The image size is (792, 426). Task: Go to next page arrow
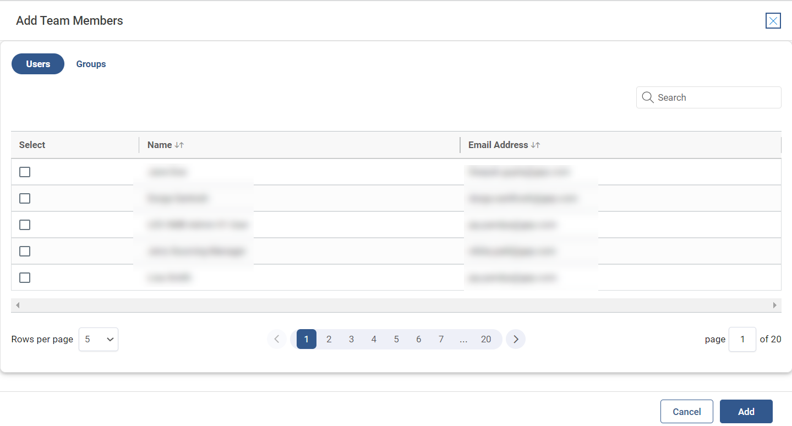516,339
